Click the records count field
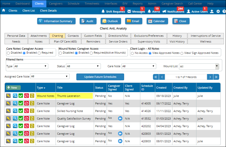Screen dimensions: 226x147 point(186,77)
